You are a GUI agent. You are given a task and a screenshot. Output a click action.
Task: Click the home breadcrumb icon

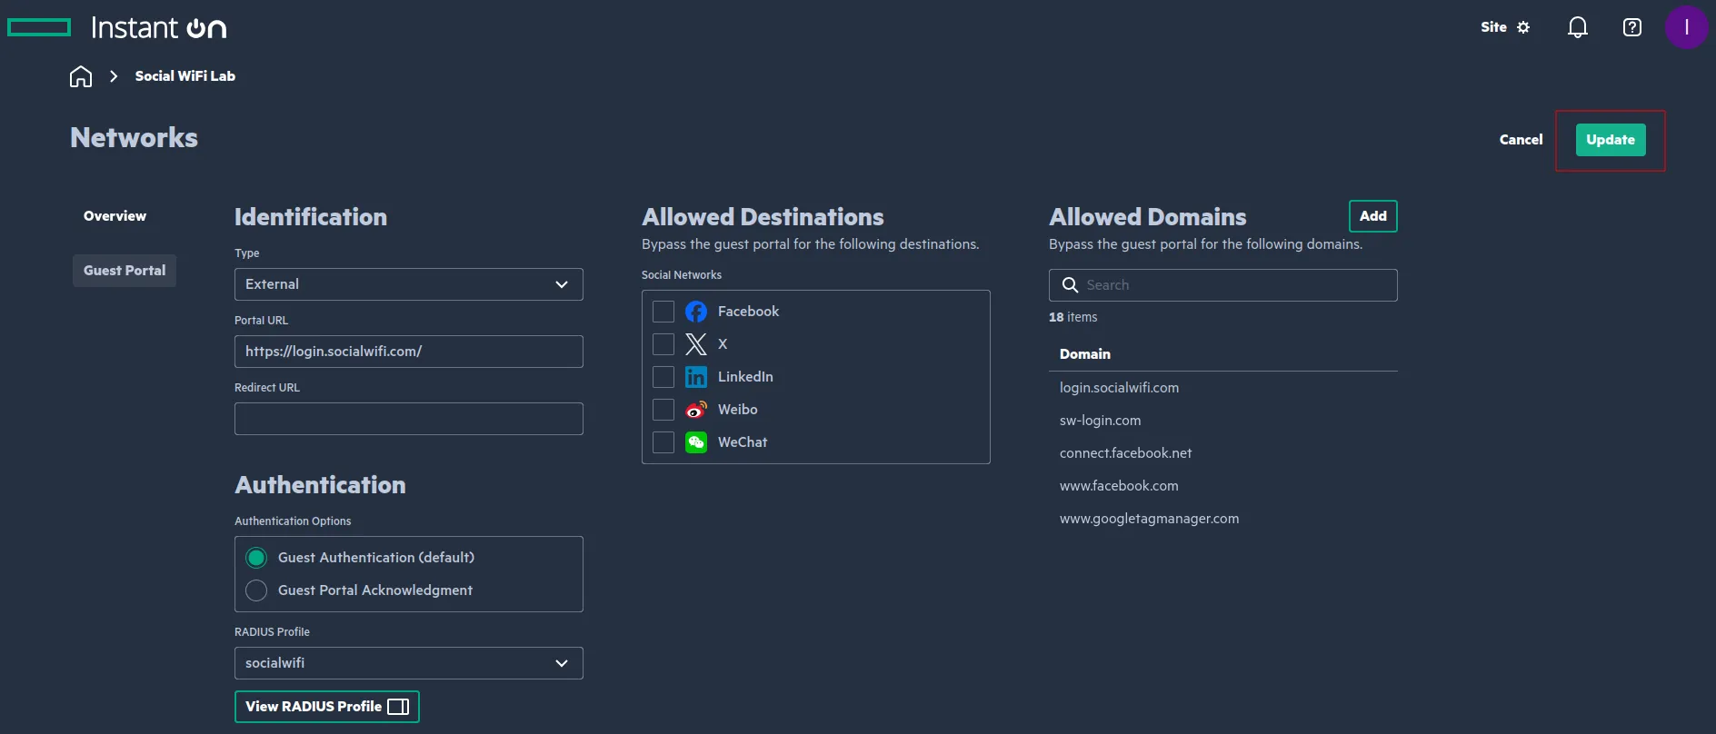(81, 76)
